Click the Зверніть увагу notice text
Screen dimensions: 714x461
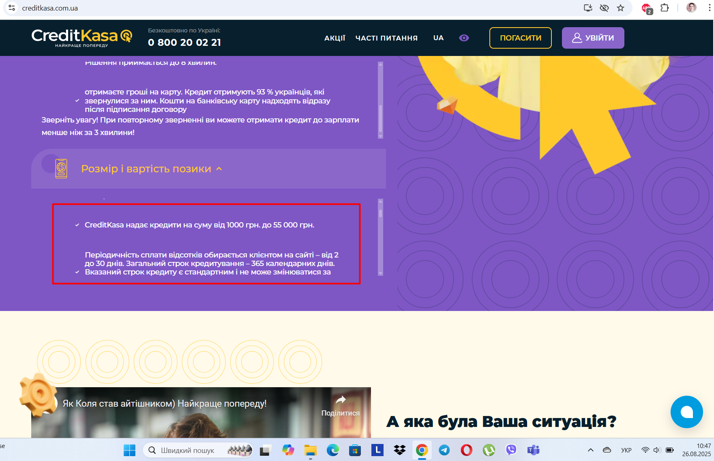[200, 126]
